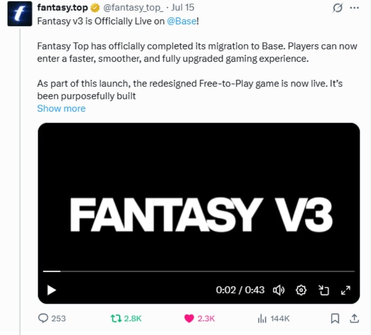The width and height of the screenshot is (371, 335).
Task: Reply to the tweet via comment icon
Action: click(x=43, y=318)
